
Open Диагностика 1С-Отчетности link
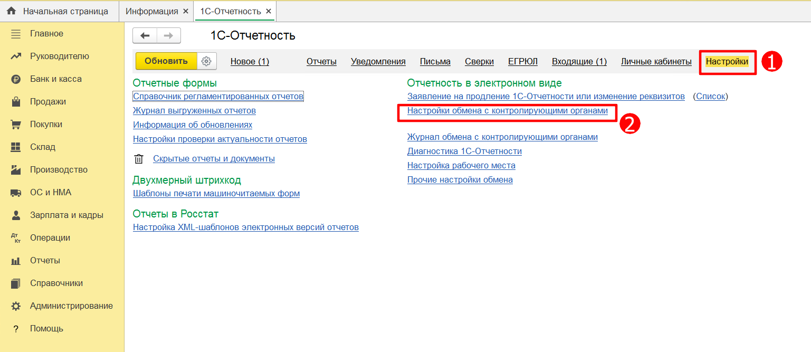pyautogui.click(x=464, y=151)
